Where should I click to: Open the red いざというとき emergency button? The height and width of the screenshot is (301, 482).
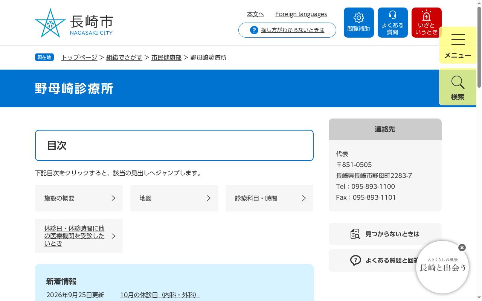426,23
